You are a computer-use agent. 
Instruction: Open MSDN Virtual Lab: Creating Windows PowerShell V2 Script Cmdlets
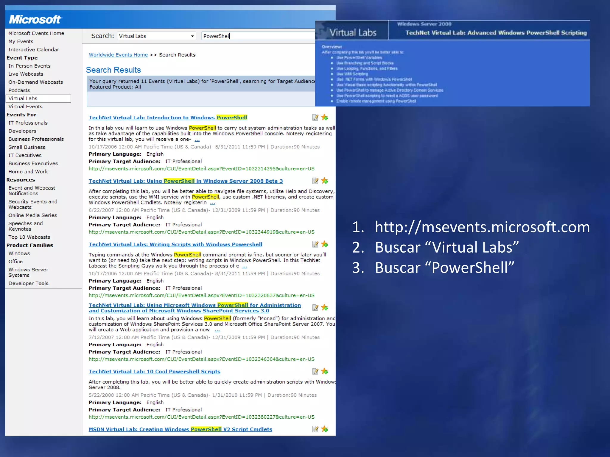click(x=180, y=429)
